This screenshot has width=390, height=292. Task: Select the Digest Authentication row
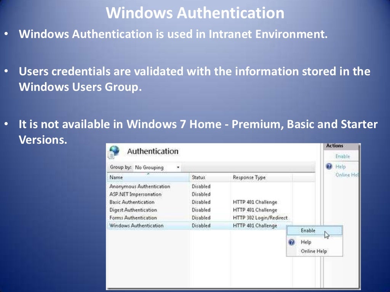click(133, 210)
